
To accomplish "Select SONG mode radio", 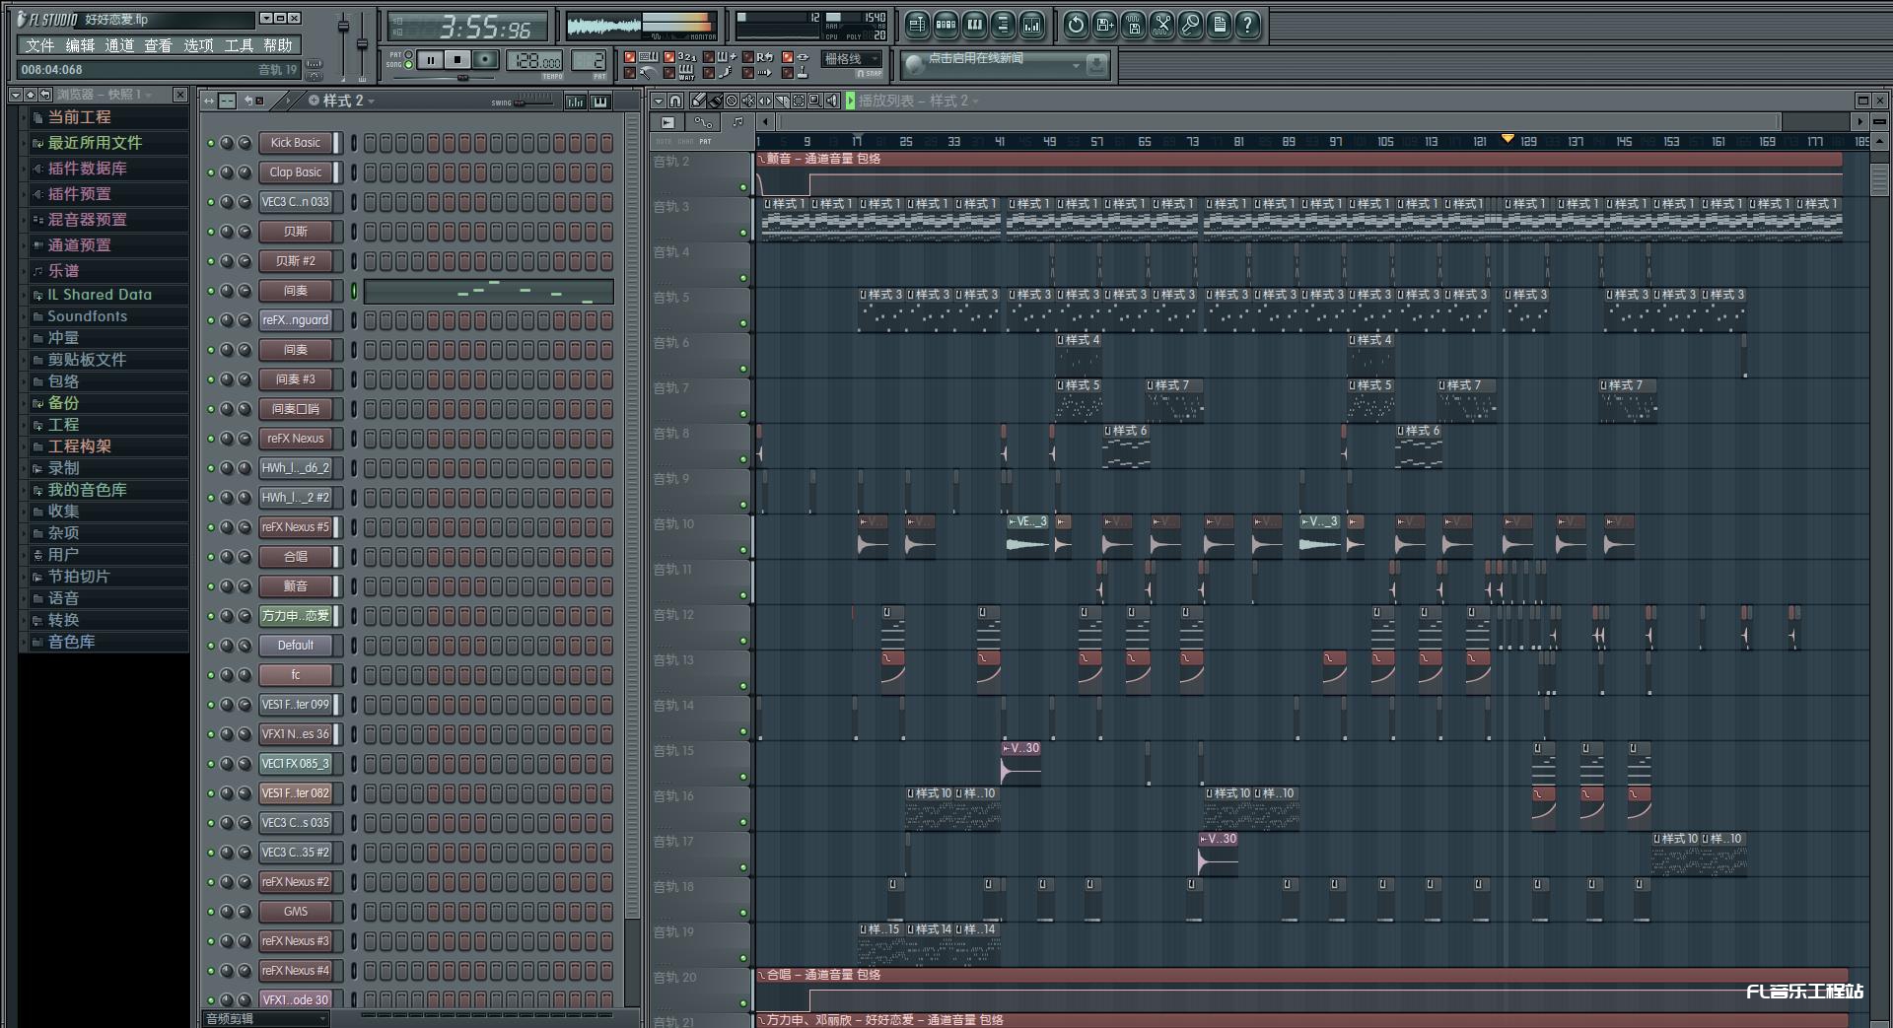I will click(408, 64).
